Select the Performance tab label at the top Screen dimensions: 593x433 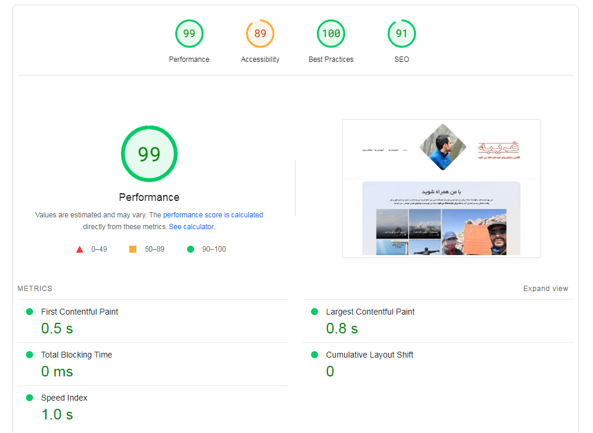coord(189,59)
